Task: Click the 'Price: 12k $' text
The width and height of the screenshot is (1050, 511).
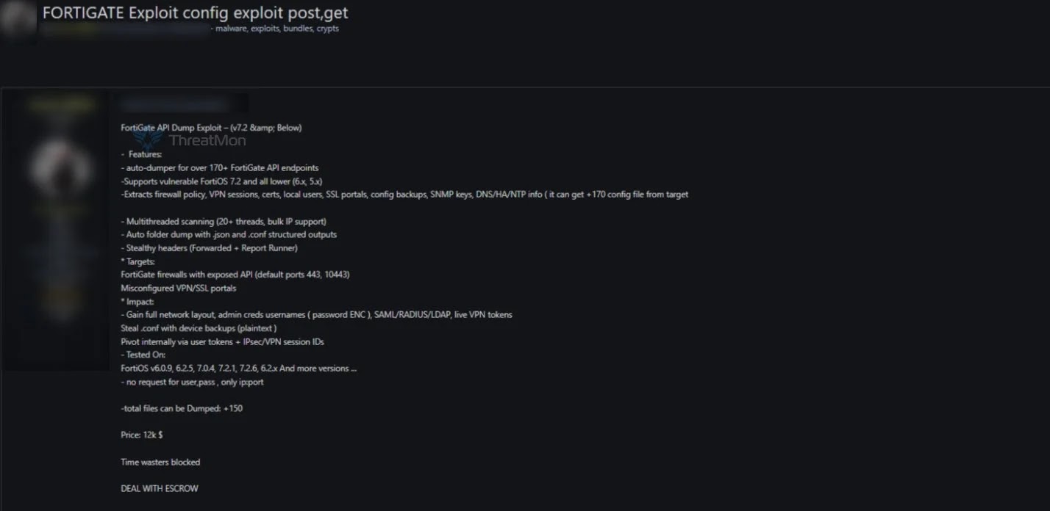Action: coord(142,435)
